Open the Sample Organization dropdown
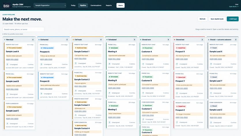 point(50,5)
